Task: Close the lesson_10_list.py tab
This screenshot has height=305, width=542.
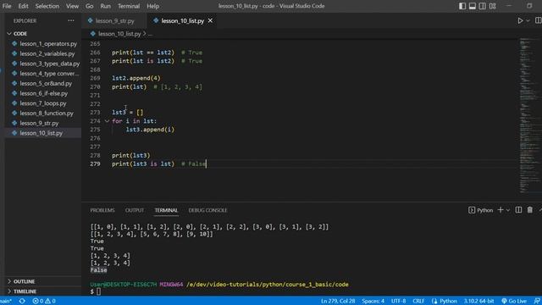Action: click(x=210, y=20)
